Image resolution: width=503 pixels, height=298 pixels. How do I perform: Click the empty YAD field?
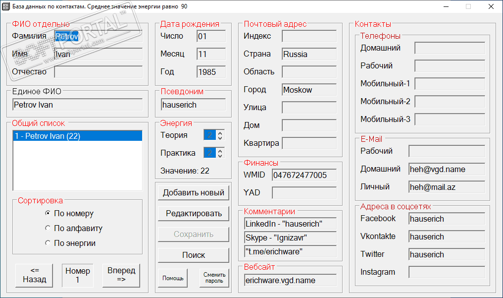click(x=304, y=193)
